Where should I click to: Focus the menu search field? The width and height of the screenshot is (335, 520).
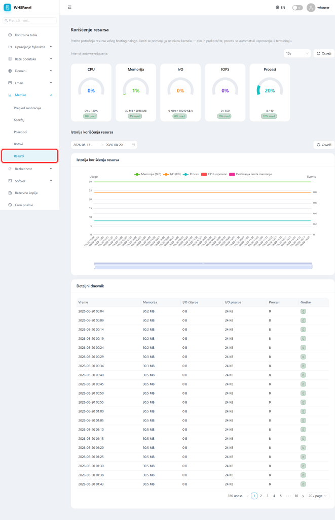30,20
